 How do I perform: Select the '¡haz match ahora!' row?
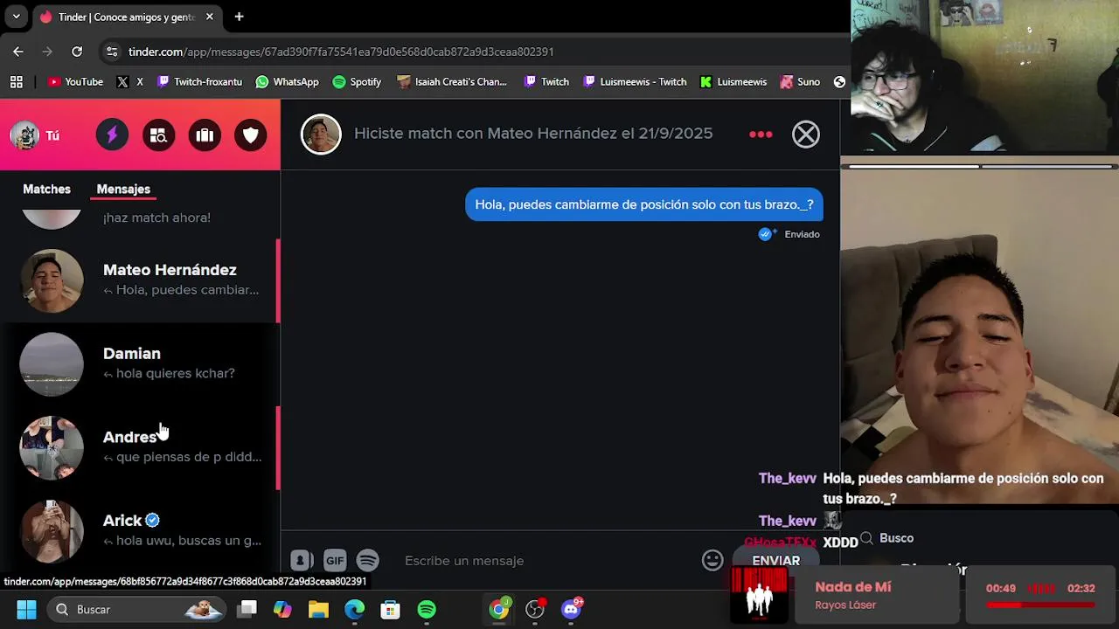[x=140, y=219]
